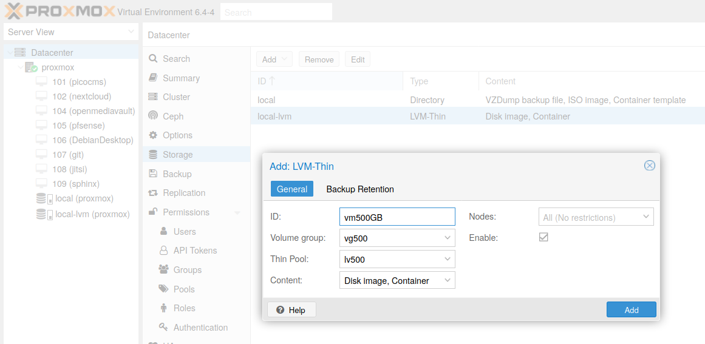The image size is (705, 344).
Task: Click into the ID input field
Action: coord(397,217)
